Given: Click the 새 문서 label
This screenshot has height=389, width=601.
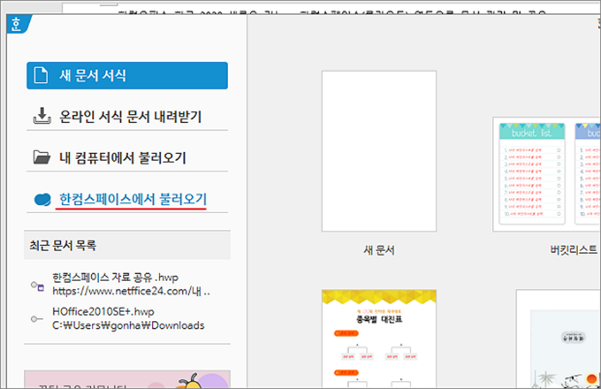Looking at the screenshot, I should point(379,250).
